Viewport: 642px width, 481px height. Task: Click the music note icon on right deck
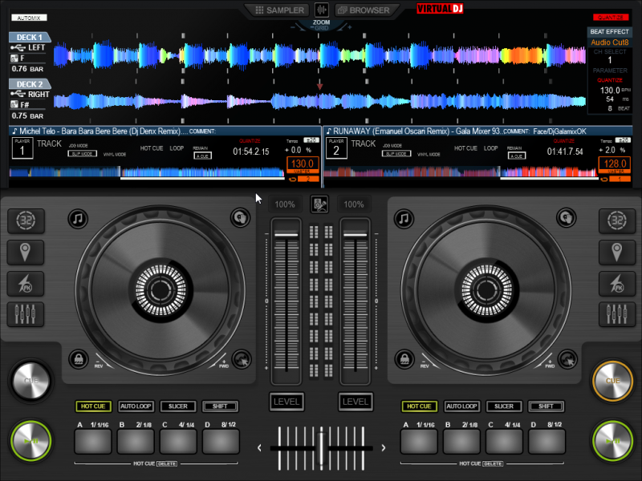pos(404,218)
